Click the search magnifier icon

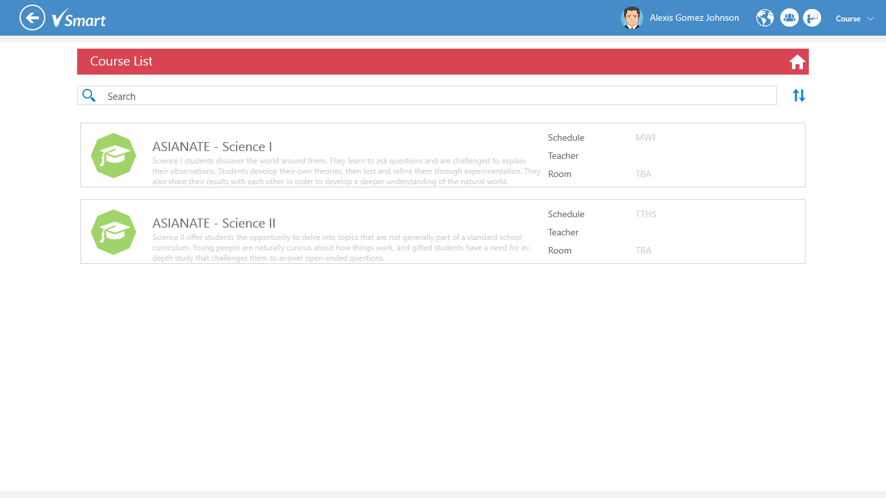tap(90, 96)
